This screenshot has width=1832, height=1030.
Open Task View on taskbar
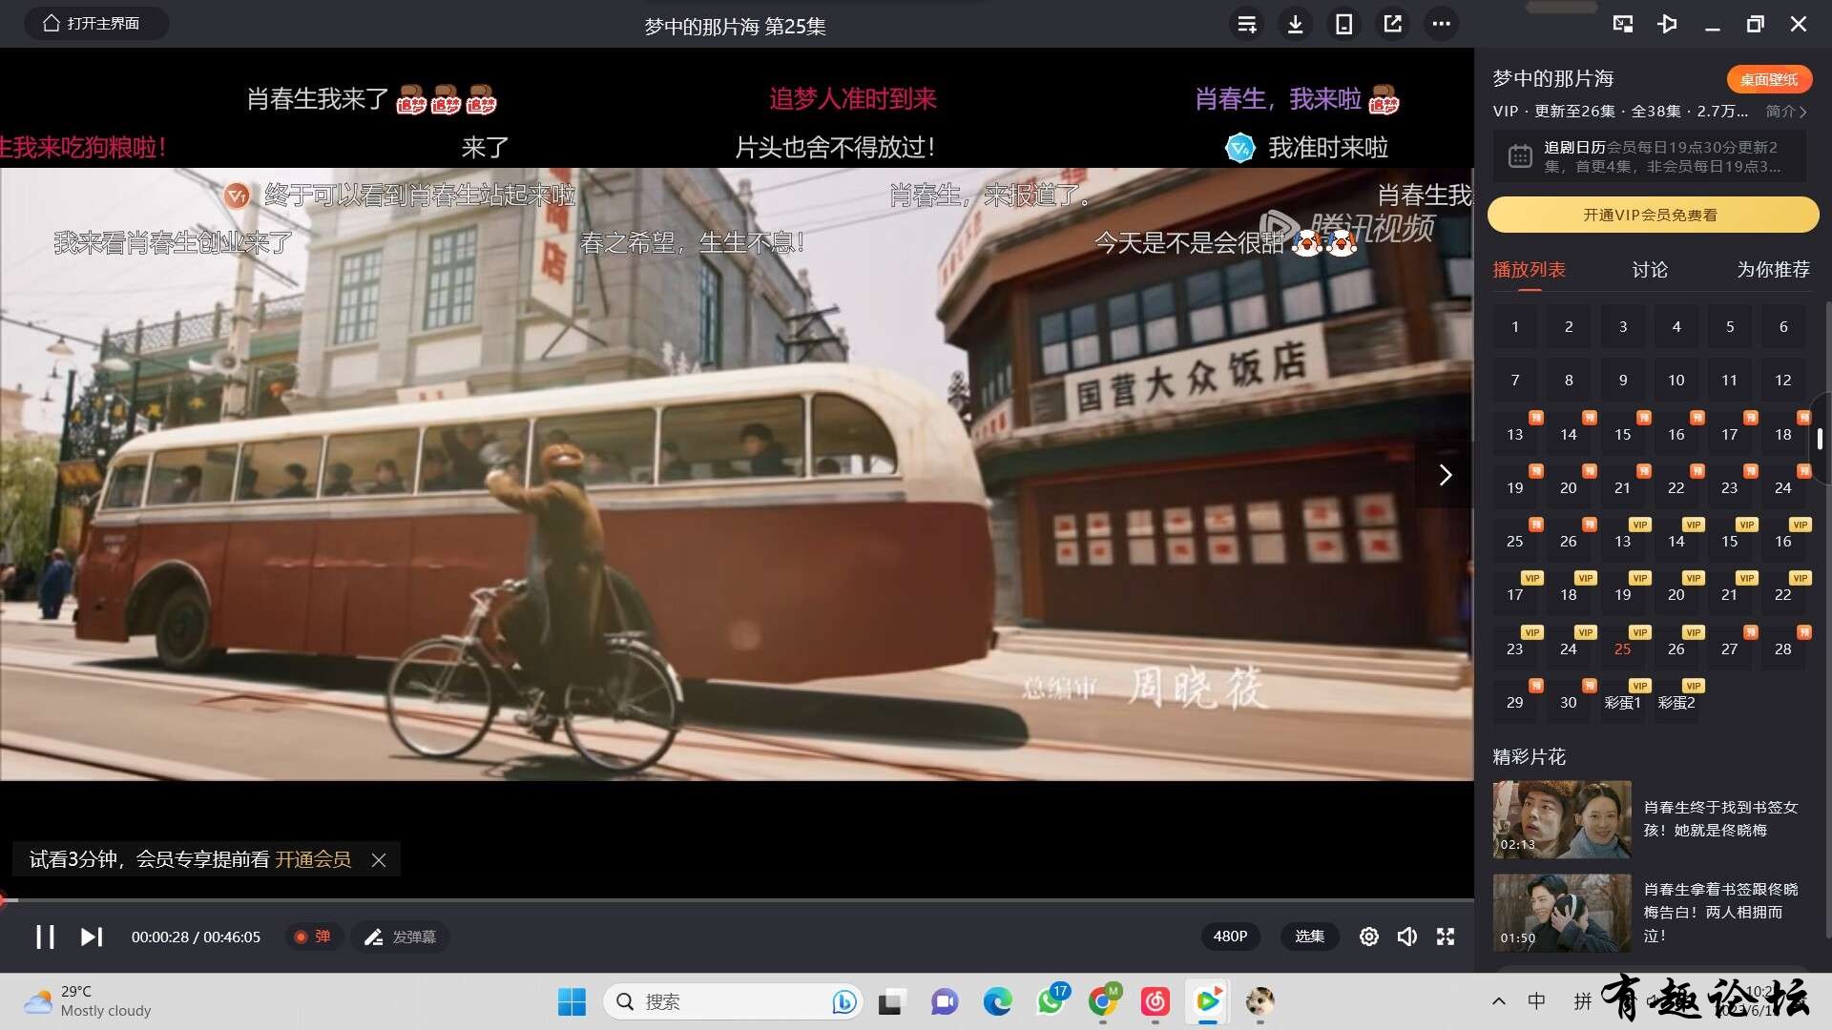click(891, 1001)
